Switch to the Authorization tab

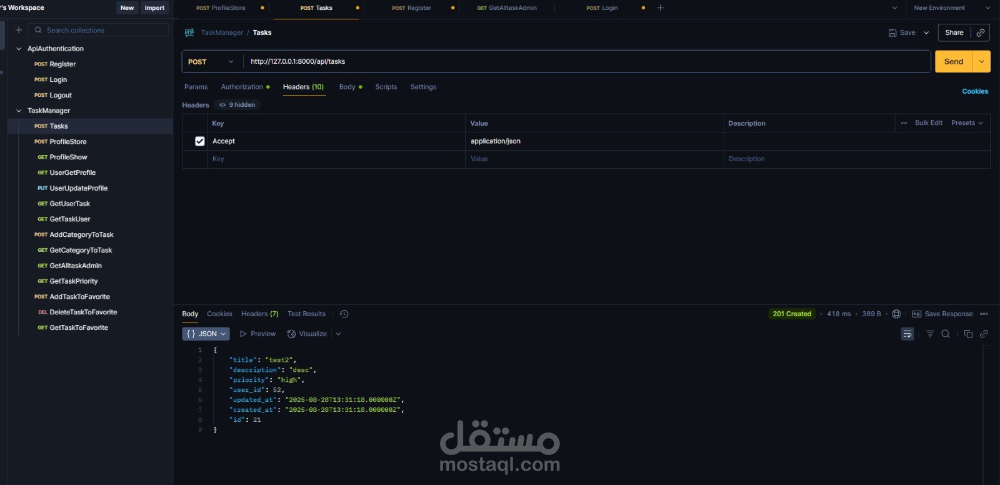point(245,87)
